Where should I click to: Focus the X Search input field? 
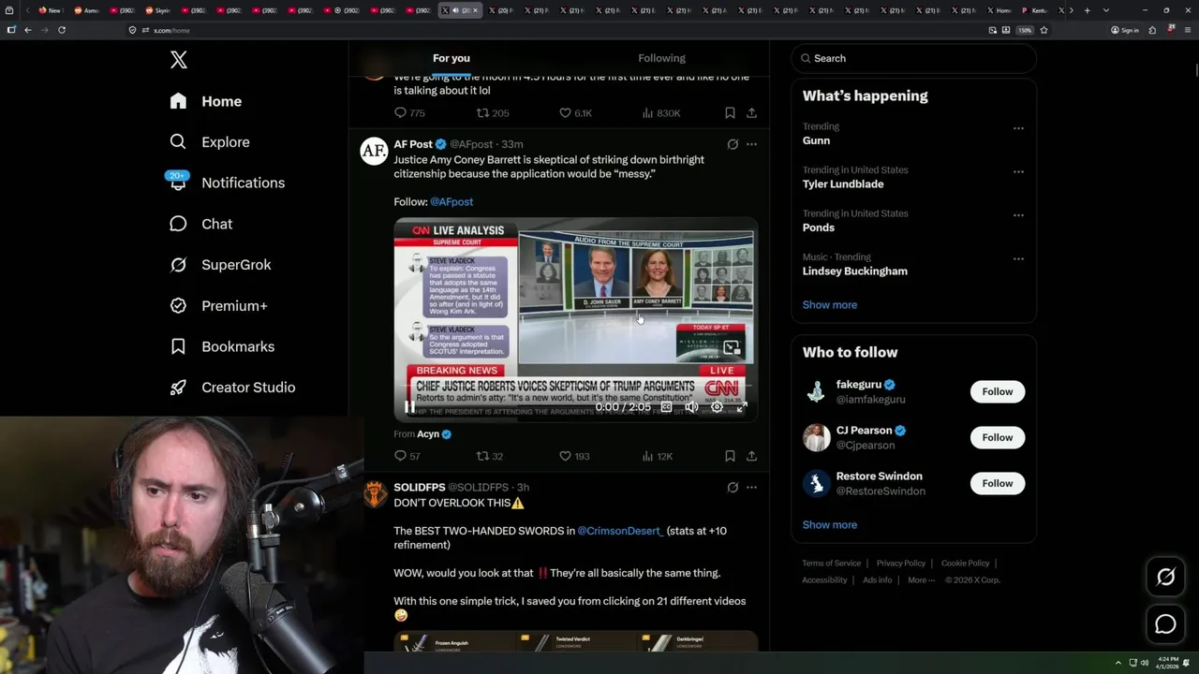pos(913,58)
